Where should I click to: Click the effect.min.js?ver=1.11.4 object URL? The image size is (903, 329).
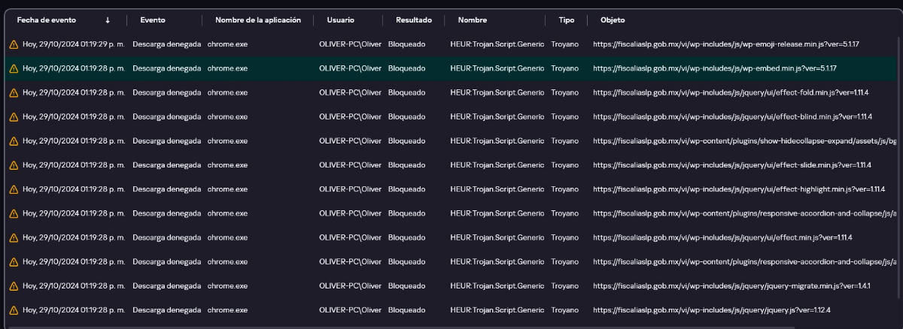coord(722,238)
